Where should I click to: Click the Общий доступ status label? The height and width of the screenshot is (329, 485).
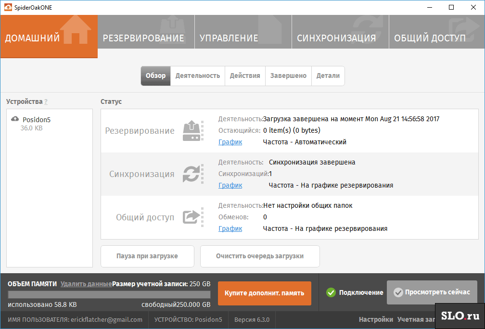tap(145, 217)
